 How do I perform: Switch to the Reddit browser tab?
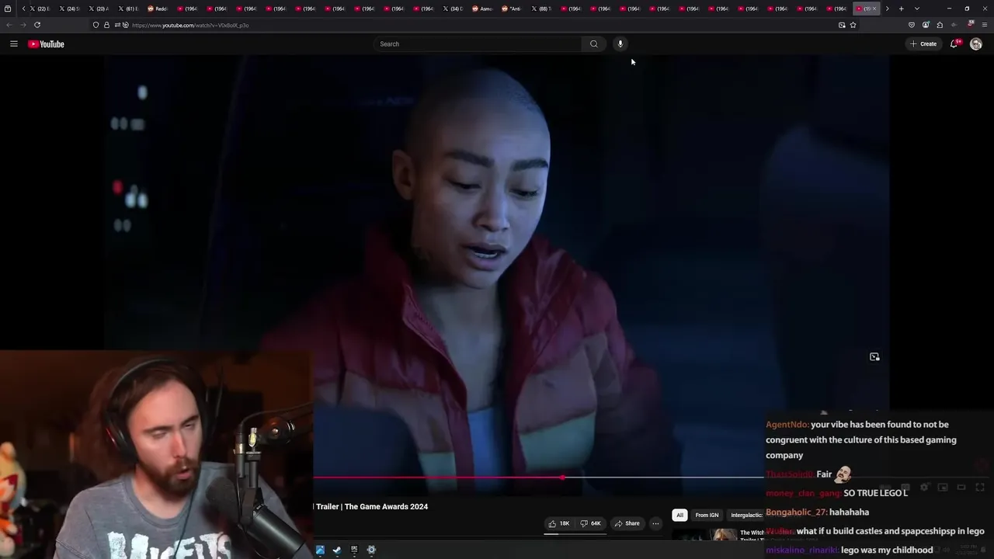click(158, 9)
